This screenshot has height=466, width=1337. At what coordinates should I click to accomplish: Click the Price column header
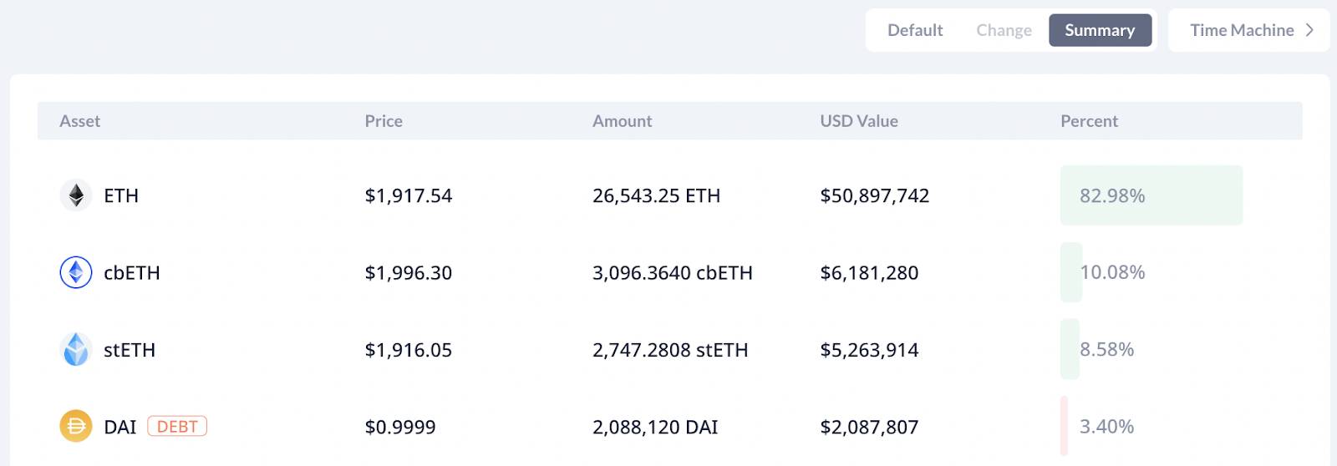click(x=384, y=121)
